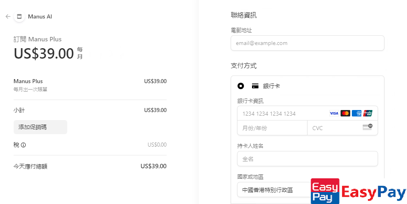The height and width of the screenshot is (204, 407).
Task: Click the Manus AI storefront icon
Action: 19,16
